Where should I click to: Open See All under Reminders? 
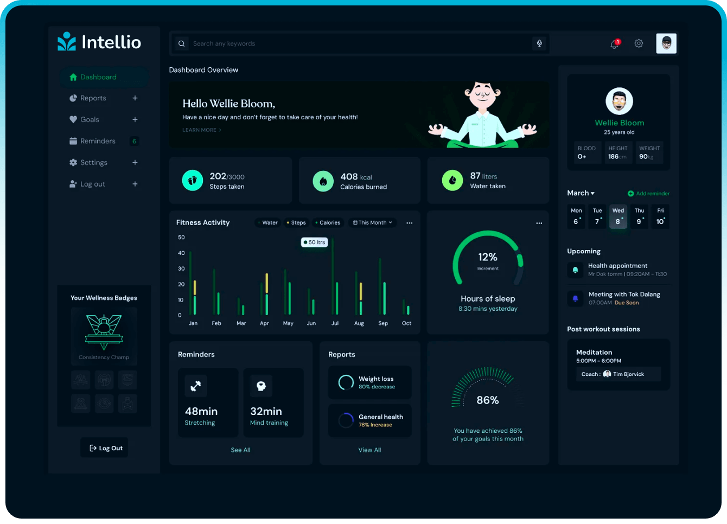240,450
